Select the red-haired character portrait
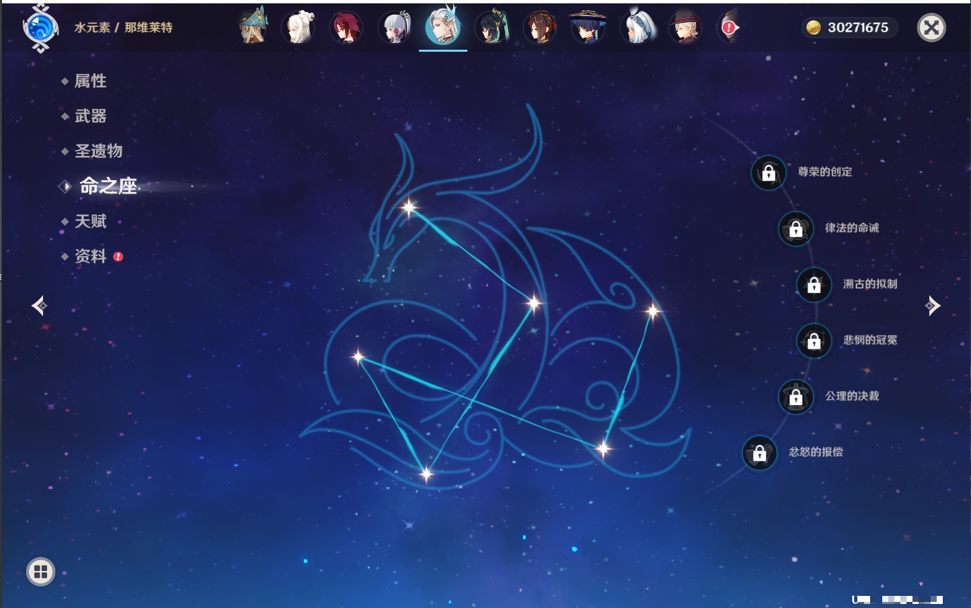This screenshot has height=608, width=971. (346, 28)
